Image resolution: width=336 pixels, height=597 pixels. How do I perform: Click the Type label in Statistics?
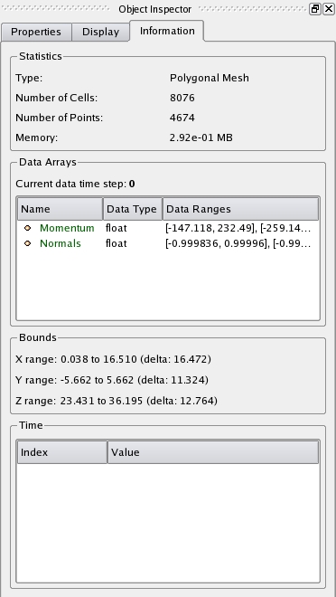tap(29, 78)
